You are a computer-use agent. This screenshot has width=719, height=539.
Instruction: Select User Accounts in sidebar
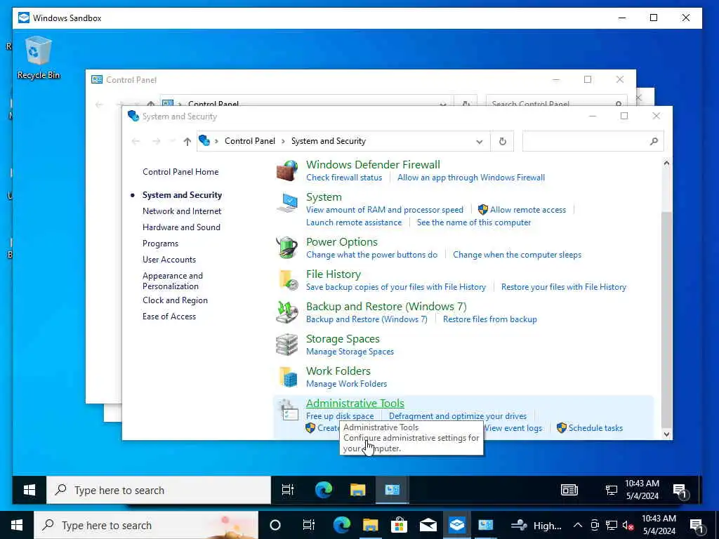(169, 260)
